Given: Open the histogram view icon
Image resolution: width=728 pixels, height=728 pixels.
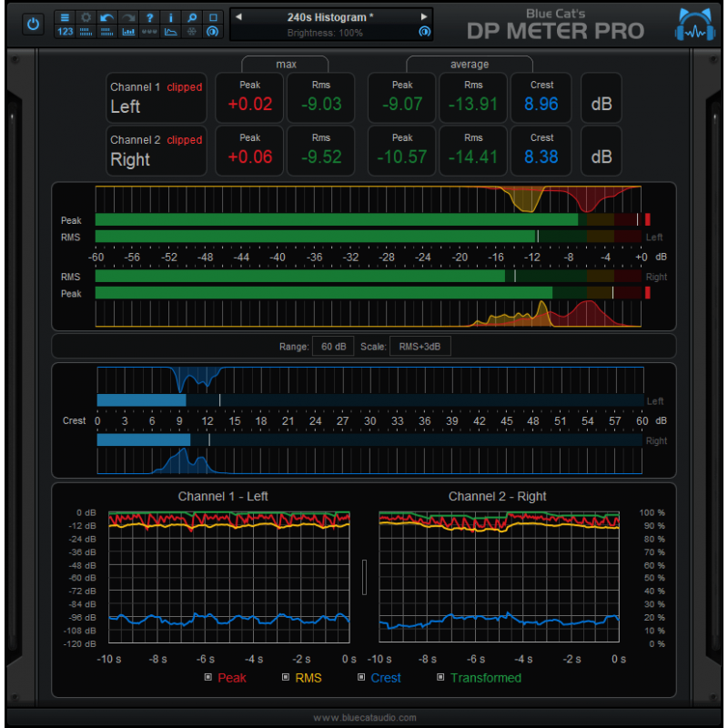Looking at the screenshot, I should click(x=128, y=32).
